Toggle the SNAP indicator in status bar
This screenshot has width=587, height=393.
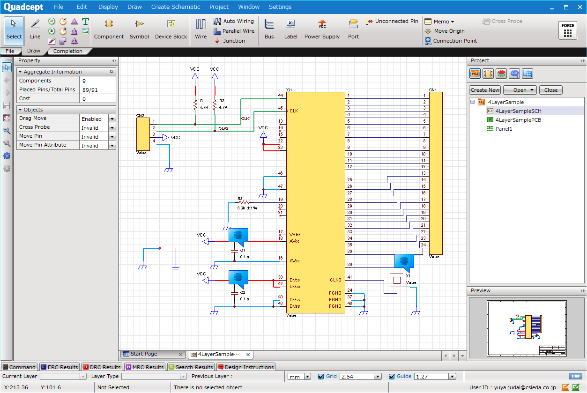576,377
